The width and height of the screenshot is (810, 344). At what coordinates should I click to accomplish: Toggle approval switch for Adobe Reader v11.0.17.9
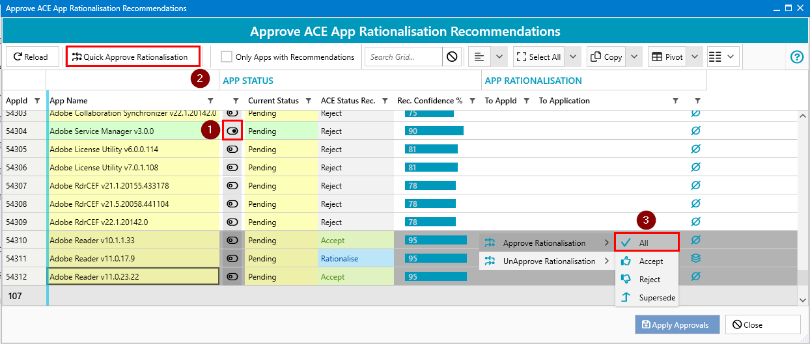(x=232, y=259)
